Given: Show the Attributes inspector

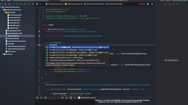Looking at the screenshot, I should [x=177, y=4].
